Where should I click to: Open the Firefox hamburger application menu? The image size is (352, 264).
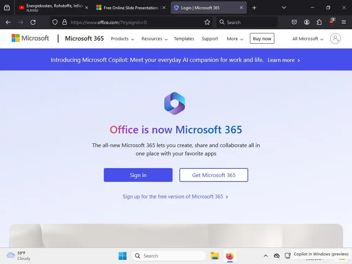[x=344, y=22]
